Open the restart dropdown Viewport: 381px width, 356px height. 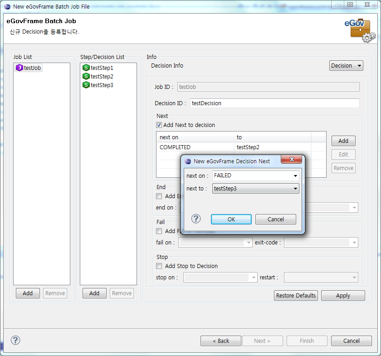click(321, 278)
